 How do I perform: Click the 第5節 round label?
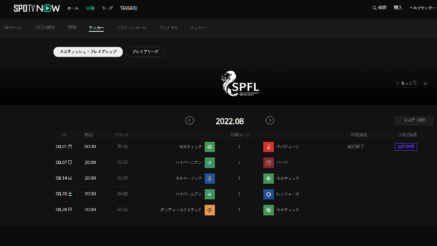pos(122,210)
